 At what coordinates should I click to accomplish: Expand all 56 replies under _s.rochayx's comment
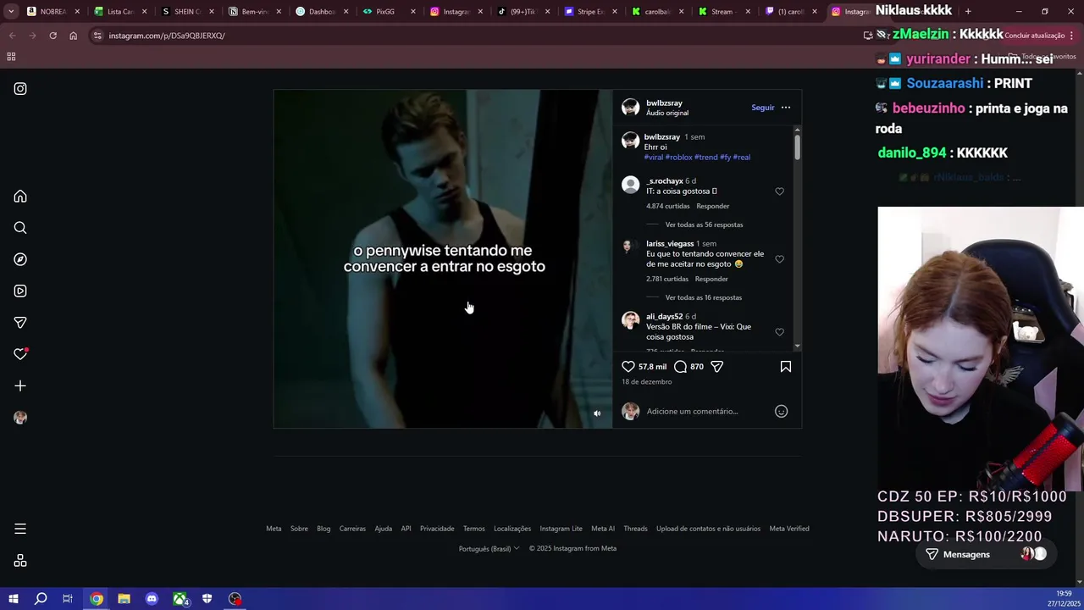(x=704, y=225)
